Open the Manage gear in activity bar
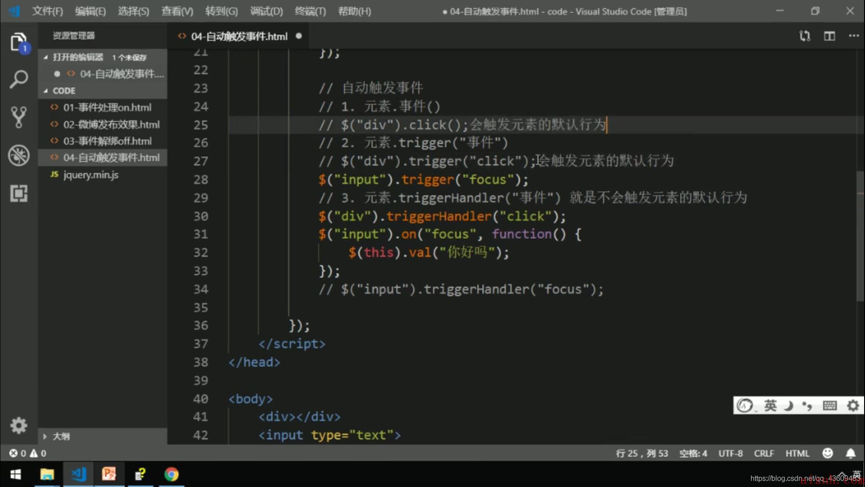The width and height of the screenshot is (865, 487). click(x=19, y=425)
